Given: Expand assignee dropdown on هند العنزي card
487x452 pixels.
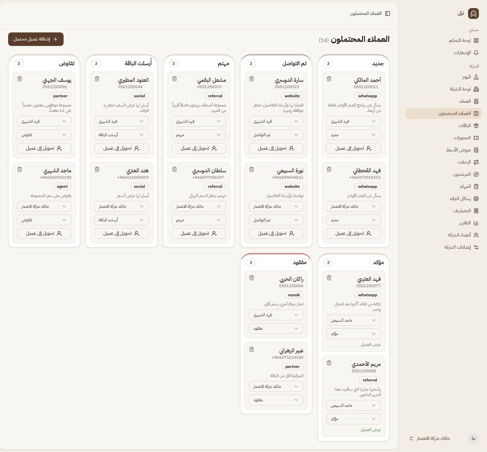Looking at the screenshot, I should 121,206.
